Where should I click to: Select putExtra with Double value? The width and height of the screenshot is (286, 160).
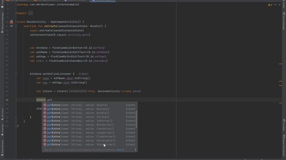point(89,105)
